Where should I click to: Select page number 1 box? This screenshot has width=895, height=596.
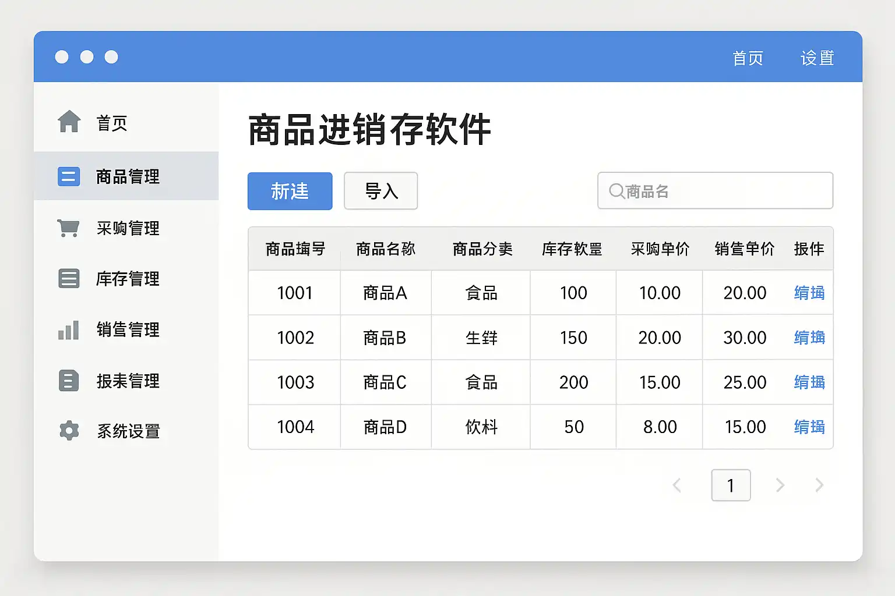coord(731,485)
